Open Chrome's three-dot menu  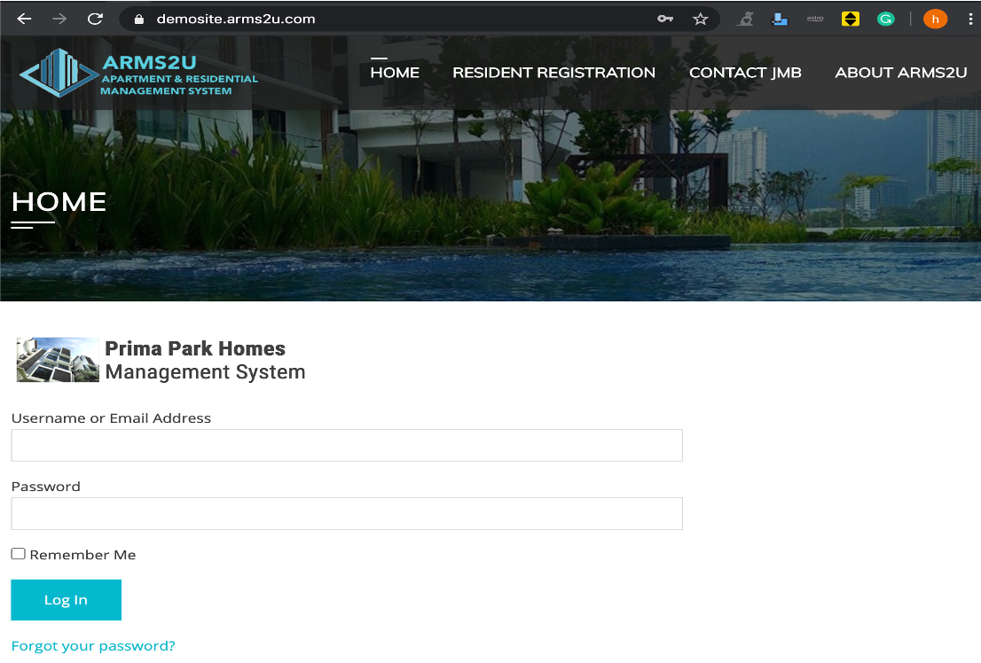pos(970,19)
